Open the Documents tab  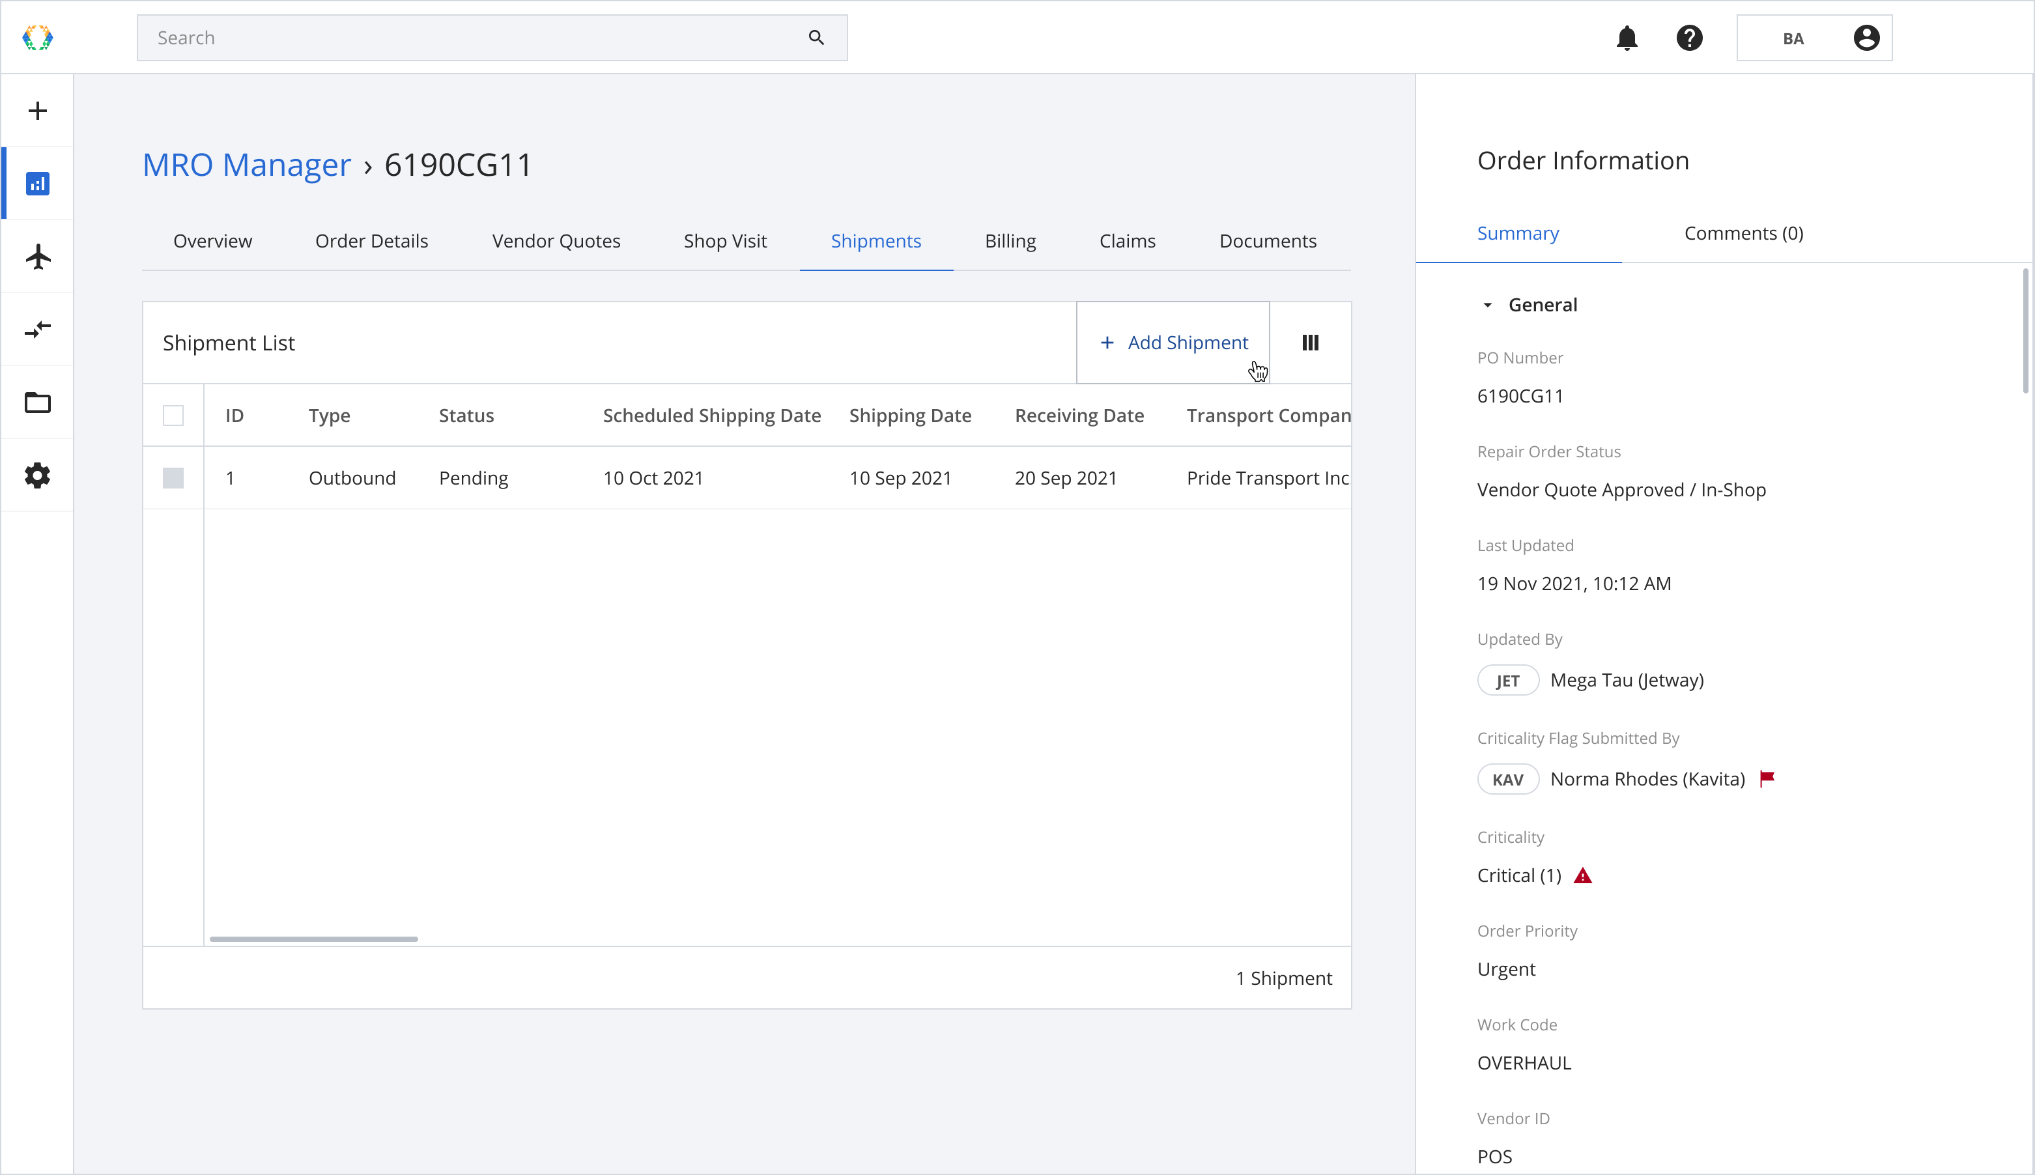tap(1268, 240)
